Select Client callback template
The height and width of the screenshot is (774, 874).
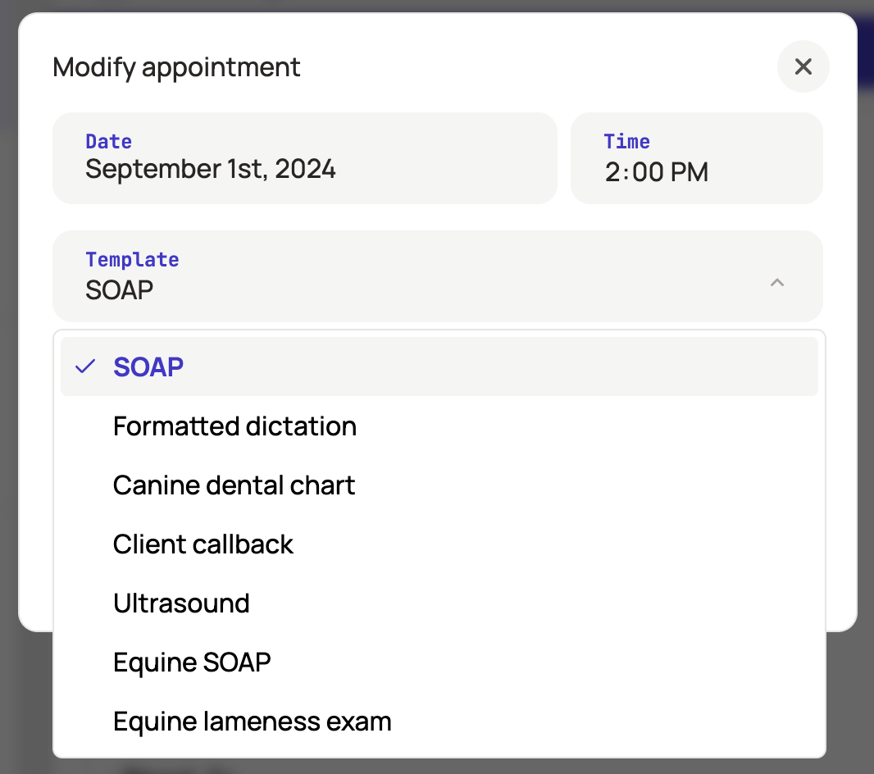439,544
